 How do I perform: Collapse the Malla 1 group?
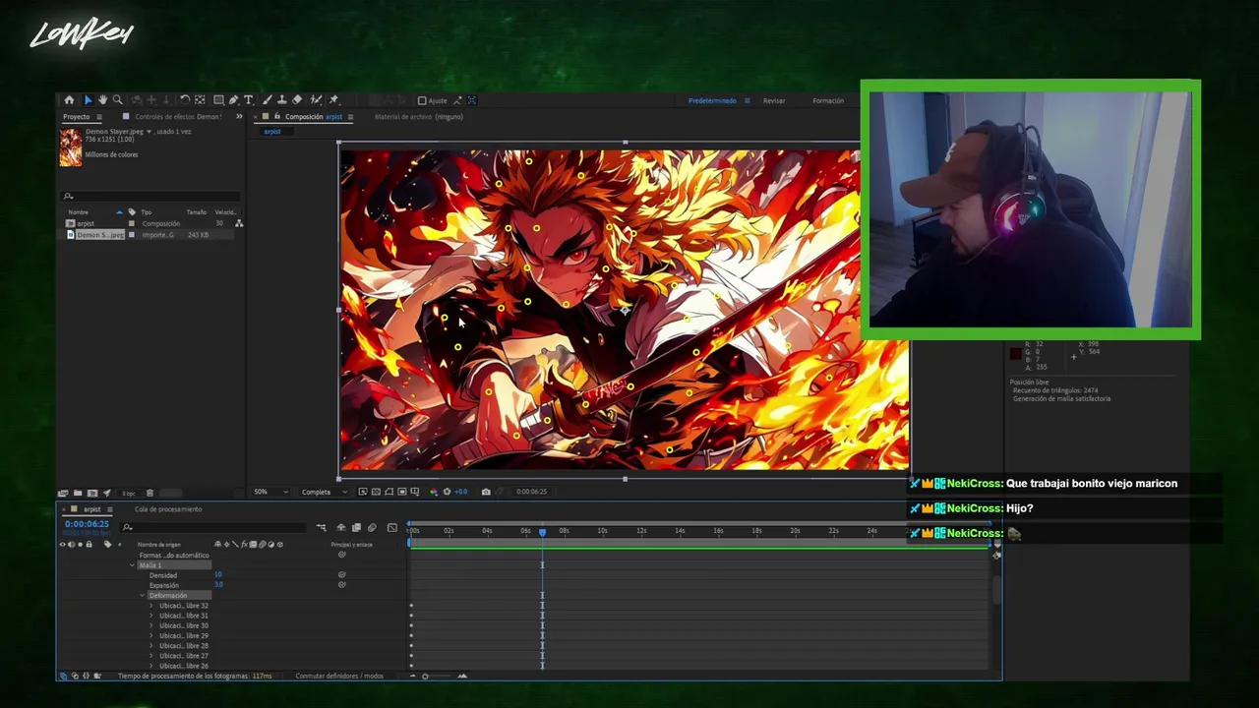pos(133,565)
